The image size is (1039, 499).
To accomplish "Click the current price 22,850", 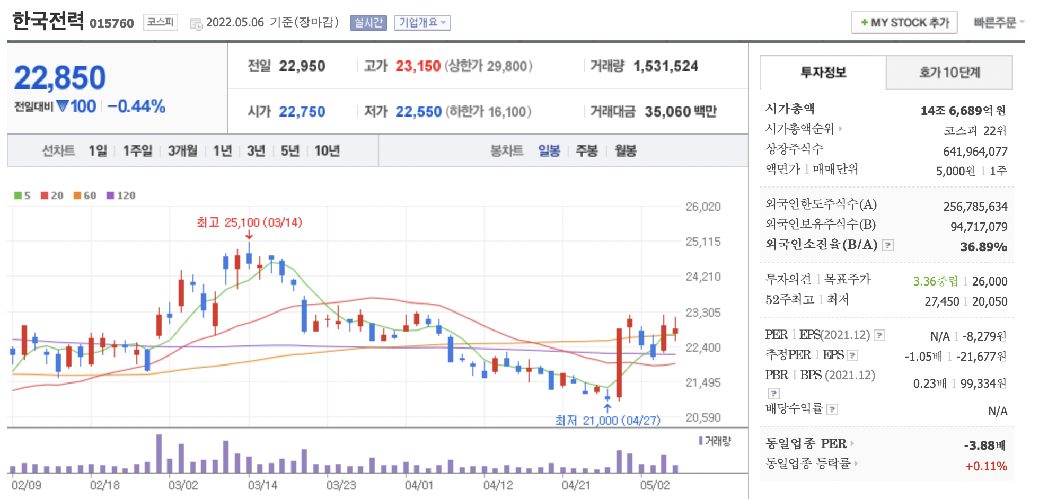I will click(60, 77).
